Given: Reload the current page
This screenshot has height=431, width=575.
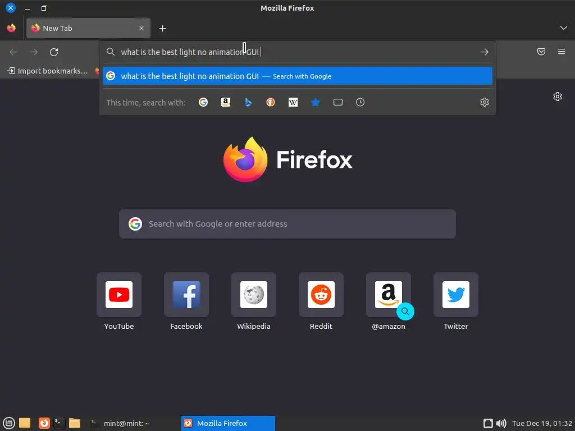Looking at the screenshot, I should click(54, 52).
